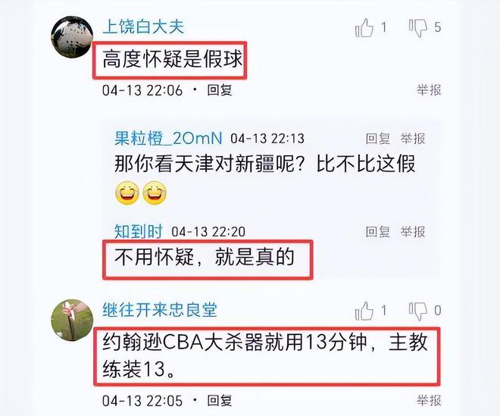Screen dimensions: 500x416
Task: Reply to 上饶白大夫's 22:06 comment
Action: [220, 90]
